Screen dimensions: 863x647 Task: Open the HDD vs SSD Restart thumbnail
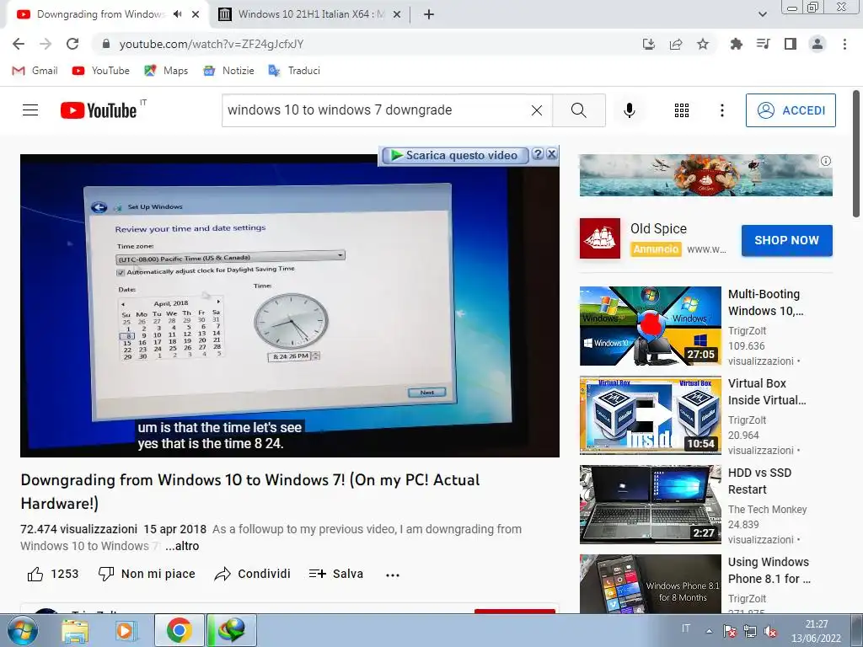[x=650, y=505]
